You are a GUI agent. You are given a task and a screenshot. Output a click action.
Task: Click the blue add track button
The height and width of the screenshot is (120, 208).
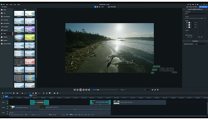6,97
